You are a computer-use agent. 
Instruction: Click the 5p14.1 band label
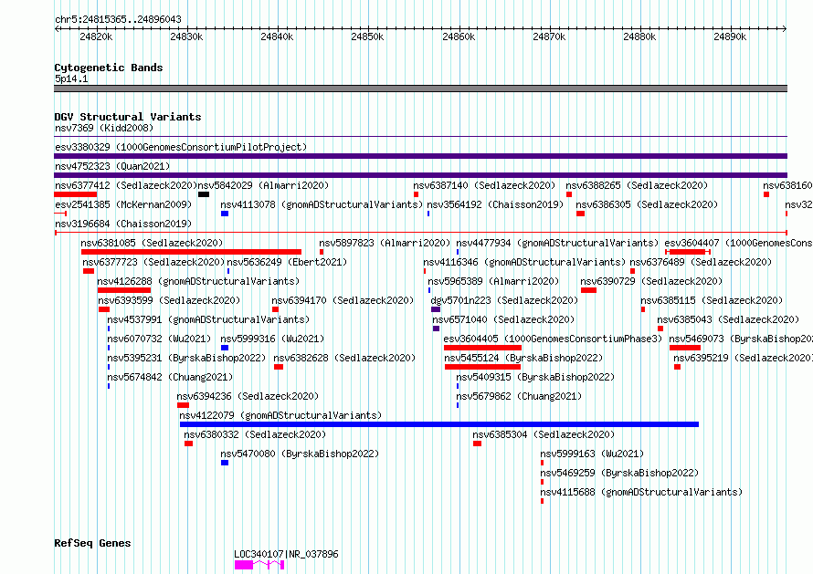[71, 78]
